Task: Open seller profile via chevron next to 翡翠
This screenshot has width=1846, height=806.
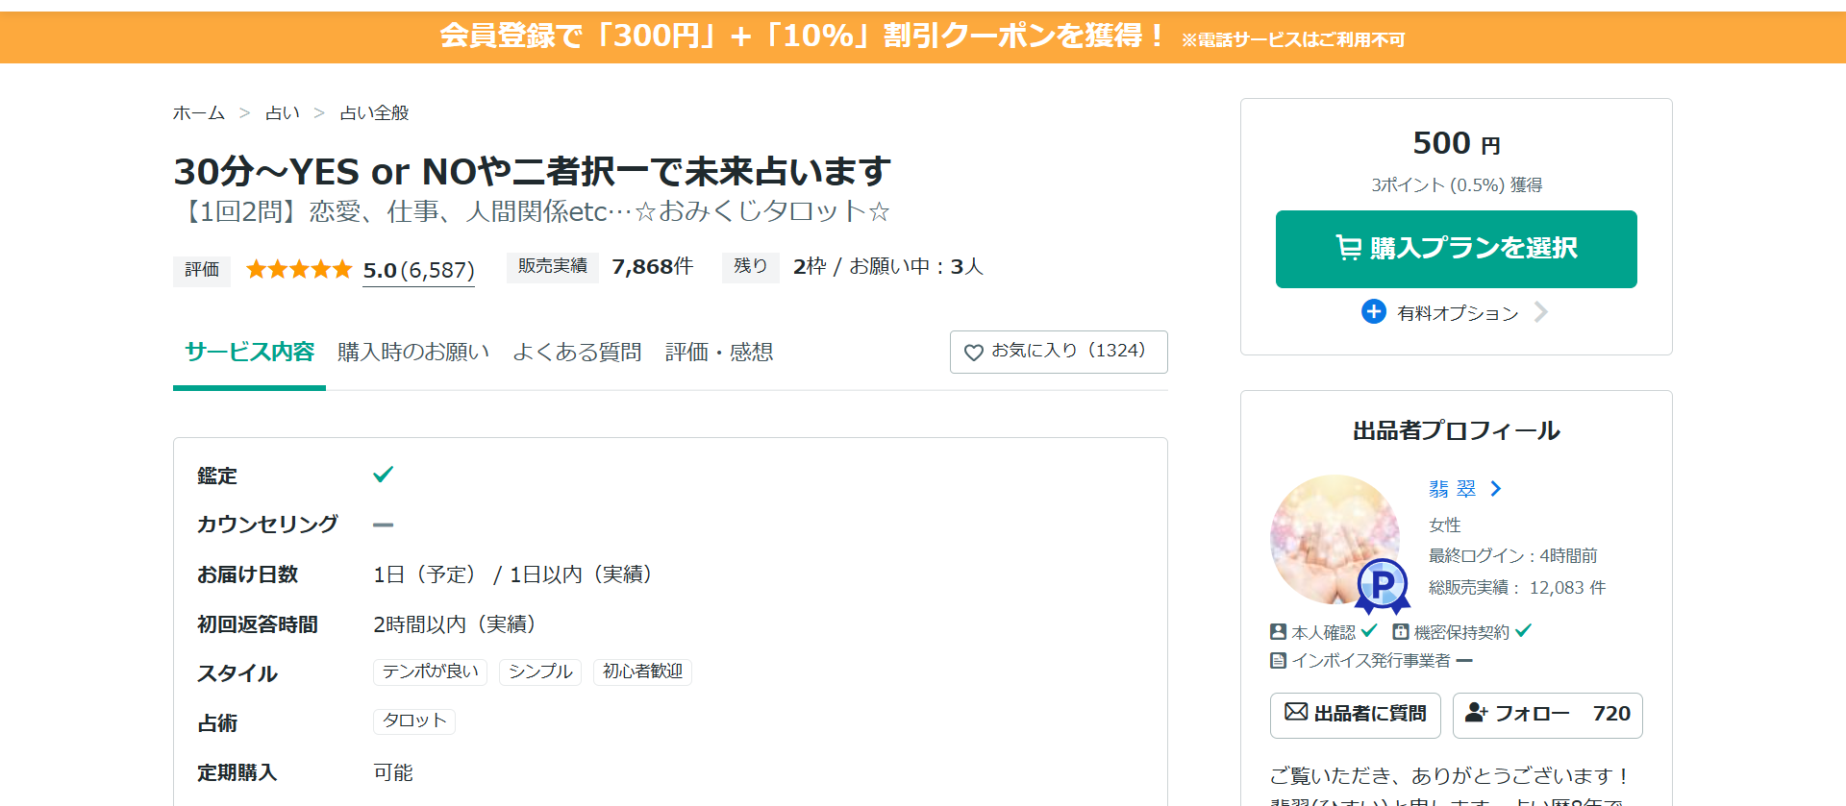Action: pyautogui.click(x=1496, y=489)
